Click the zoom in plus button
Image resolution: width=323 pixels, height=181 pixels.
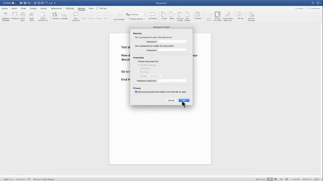(311, 179)
